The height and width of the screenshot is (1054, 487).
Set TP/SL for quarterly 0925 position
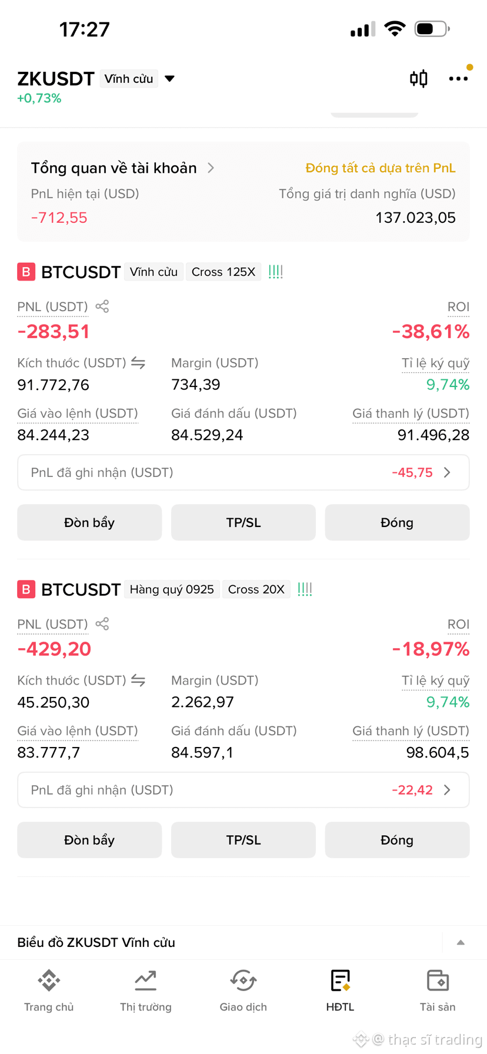click(x=243, y=840)
